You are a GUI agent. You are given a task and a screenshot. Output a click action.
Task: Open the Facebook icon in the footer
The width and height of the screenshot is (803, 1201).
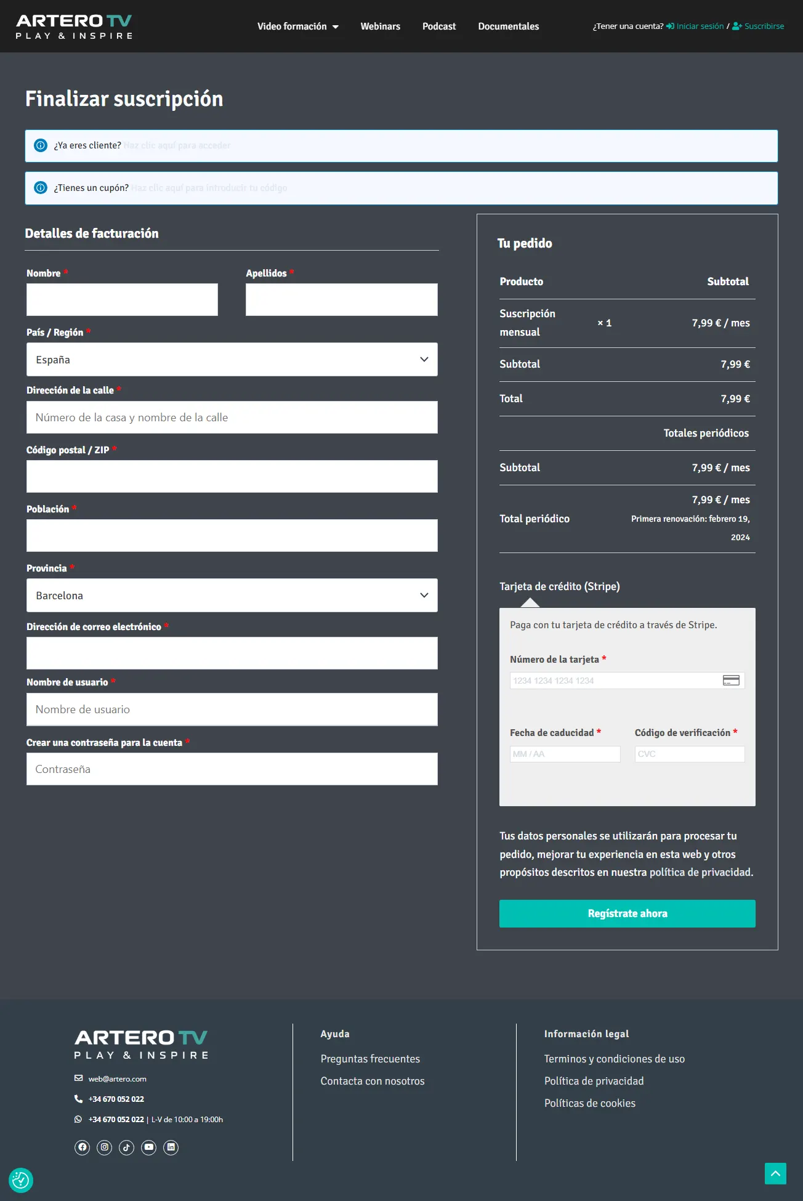[x=82, y=1147]
